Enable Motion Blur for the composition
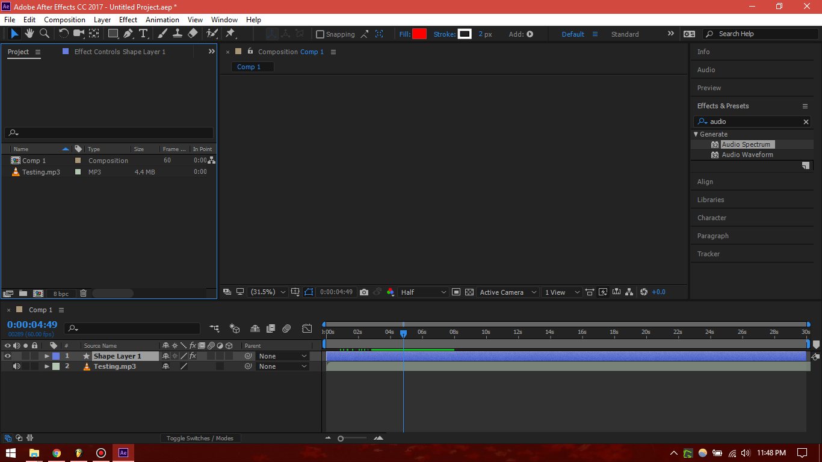Screen dimensions: 822x462 point(286,328)
